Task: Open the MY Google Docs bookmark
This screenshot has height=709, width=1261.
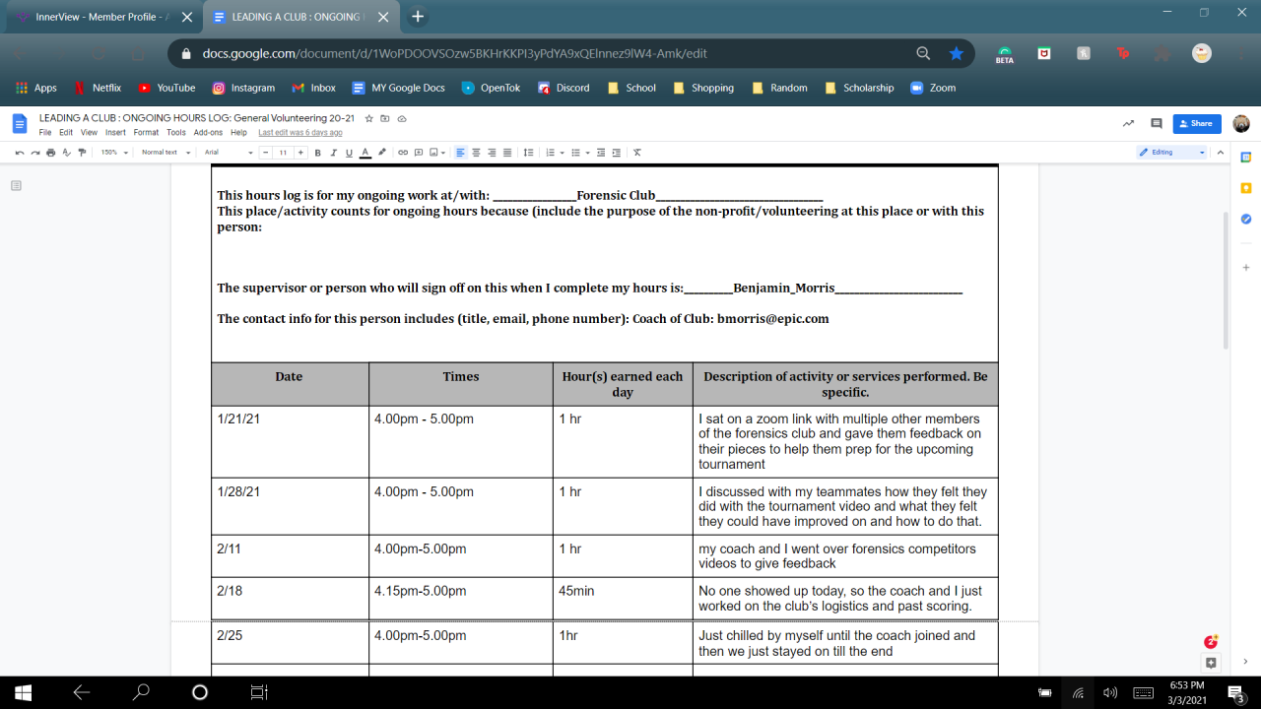Action: coord(399,88)
